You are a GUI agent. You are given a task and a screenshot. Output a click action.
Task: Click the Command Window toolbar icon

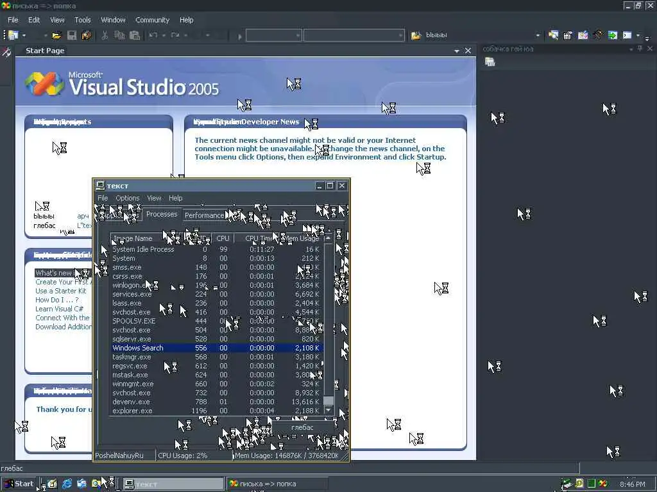(x=627, y=35)
